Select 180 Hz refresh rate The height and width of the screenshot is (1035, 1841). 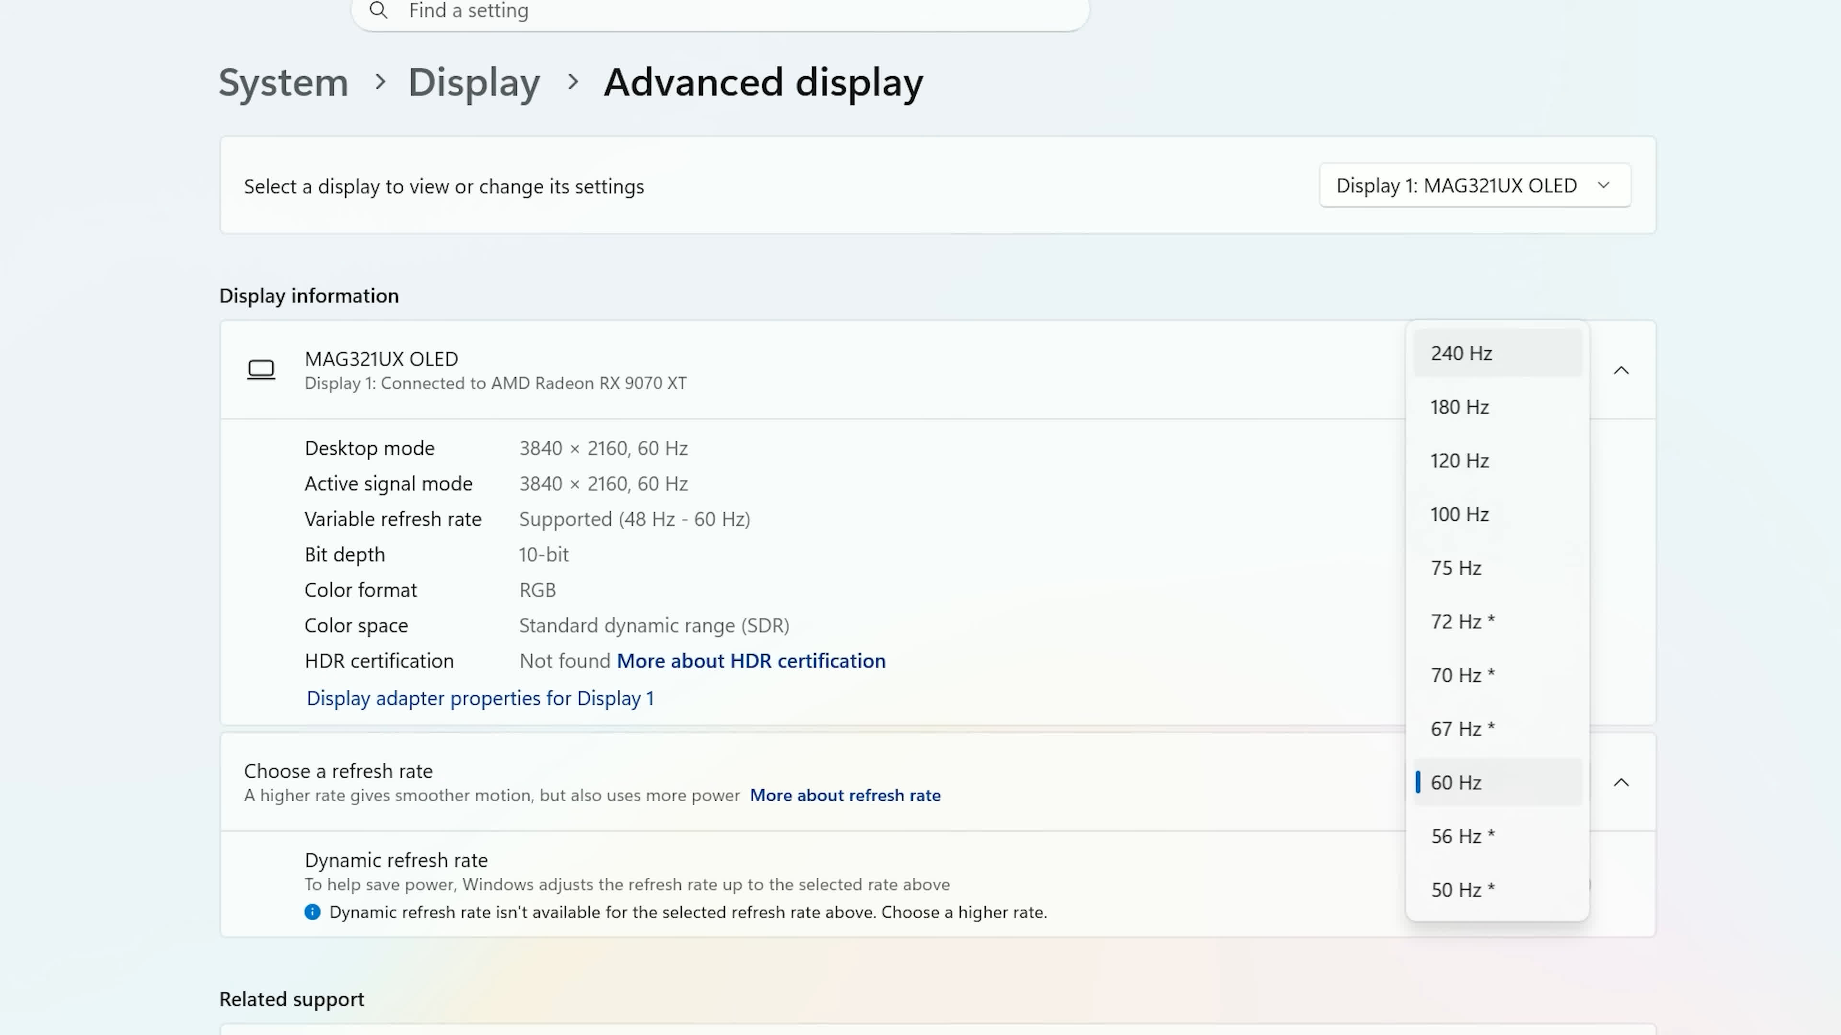pyautogui.click(x=1497, y=406)
